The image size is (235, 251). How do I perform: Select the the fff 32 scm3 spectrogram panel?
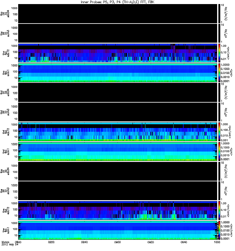[x=118, y=191]
